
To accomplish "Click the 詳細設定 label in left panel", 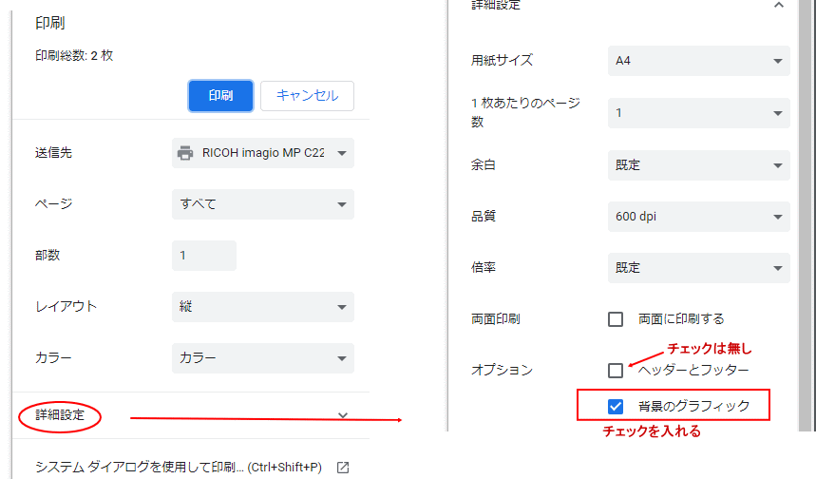I will 60,415.
